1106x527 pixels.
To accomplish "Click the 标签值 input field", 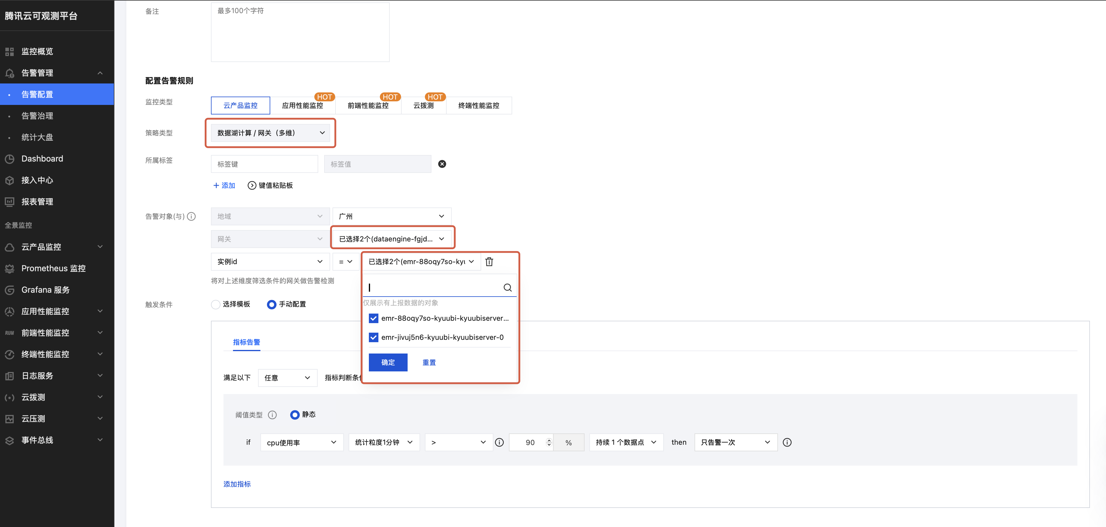I will (378, 164).
